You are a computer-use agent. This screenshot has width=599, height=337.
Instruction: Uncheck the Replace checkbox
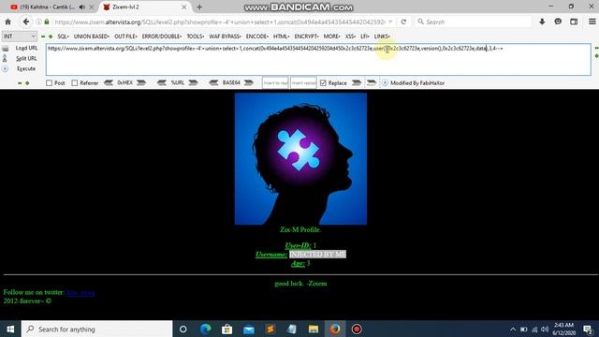[323, 83]
